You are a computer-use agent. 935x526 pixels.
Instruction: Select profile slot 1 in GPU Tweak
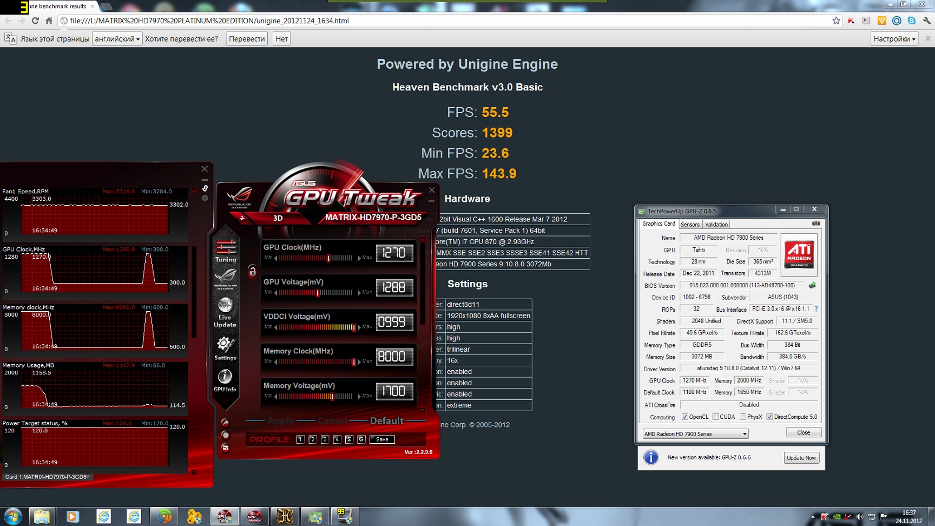pyautogui.click(x=300, y=439)
